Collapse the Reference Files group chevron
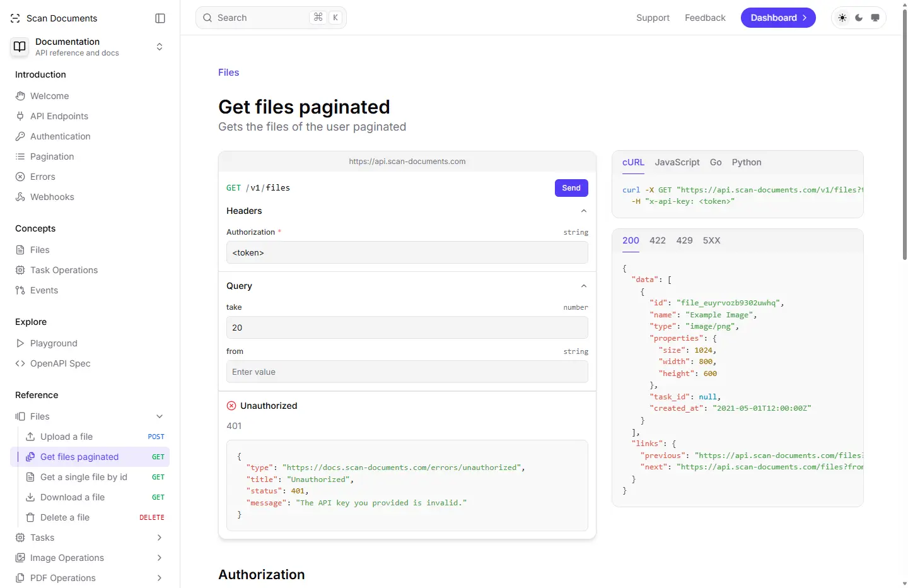The width and height of the screenshot is (908, 588). (x=160, y=416)
